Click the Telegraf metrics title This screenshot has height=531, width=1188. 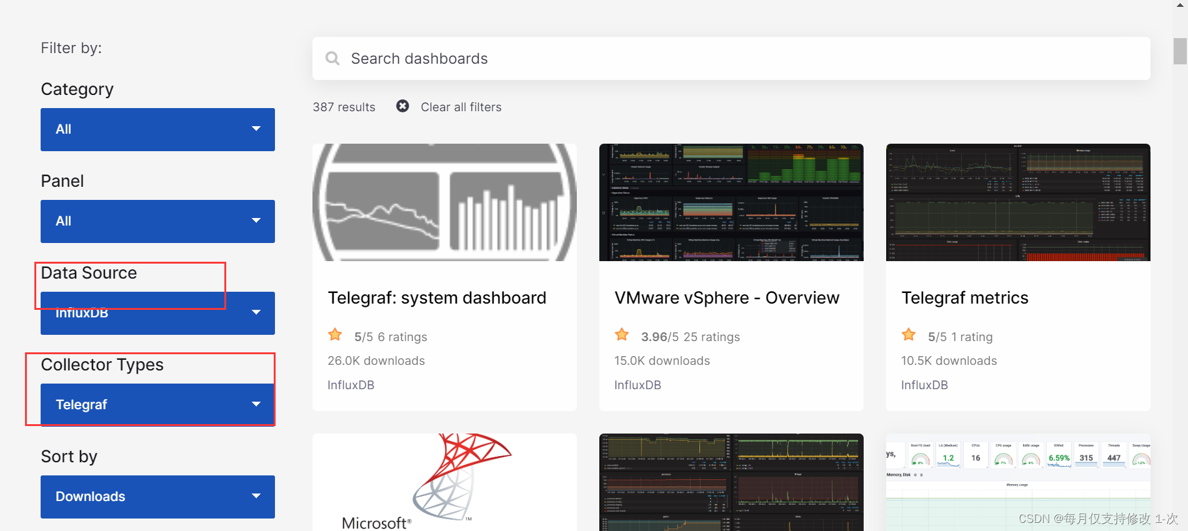click(964, 298)
